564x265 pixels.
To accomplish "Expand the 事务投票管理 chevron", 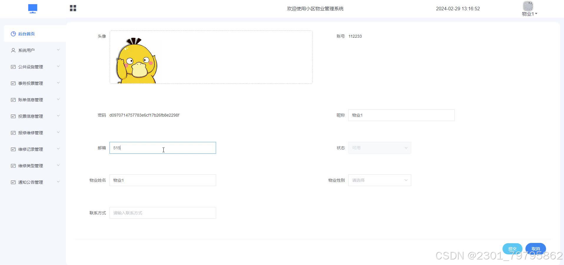I will [x=58, y=83].
